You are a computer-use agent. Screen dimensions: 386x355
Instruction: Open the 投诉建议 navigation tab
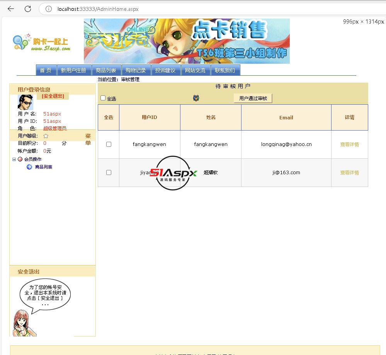tap(165, 70)
